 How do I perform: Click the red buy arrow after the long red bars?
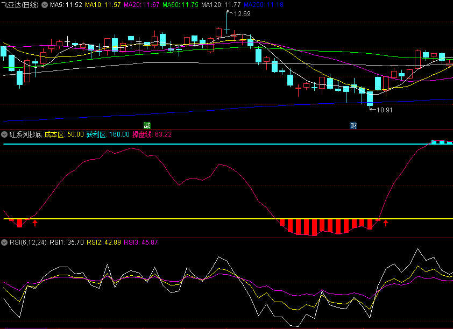point(386,223)
